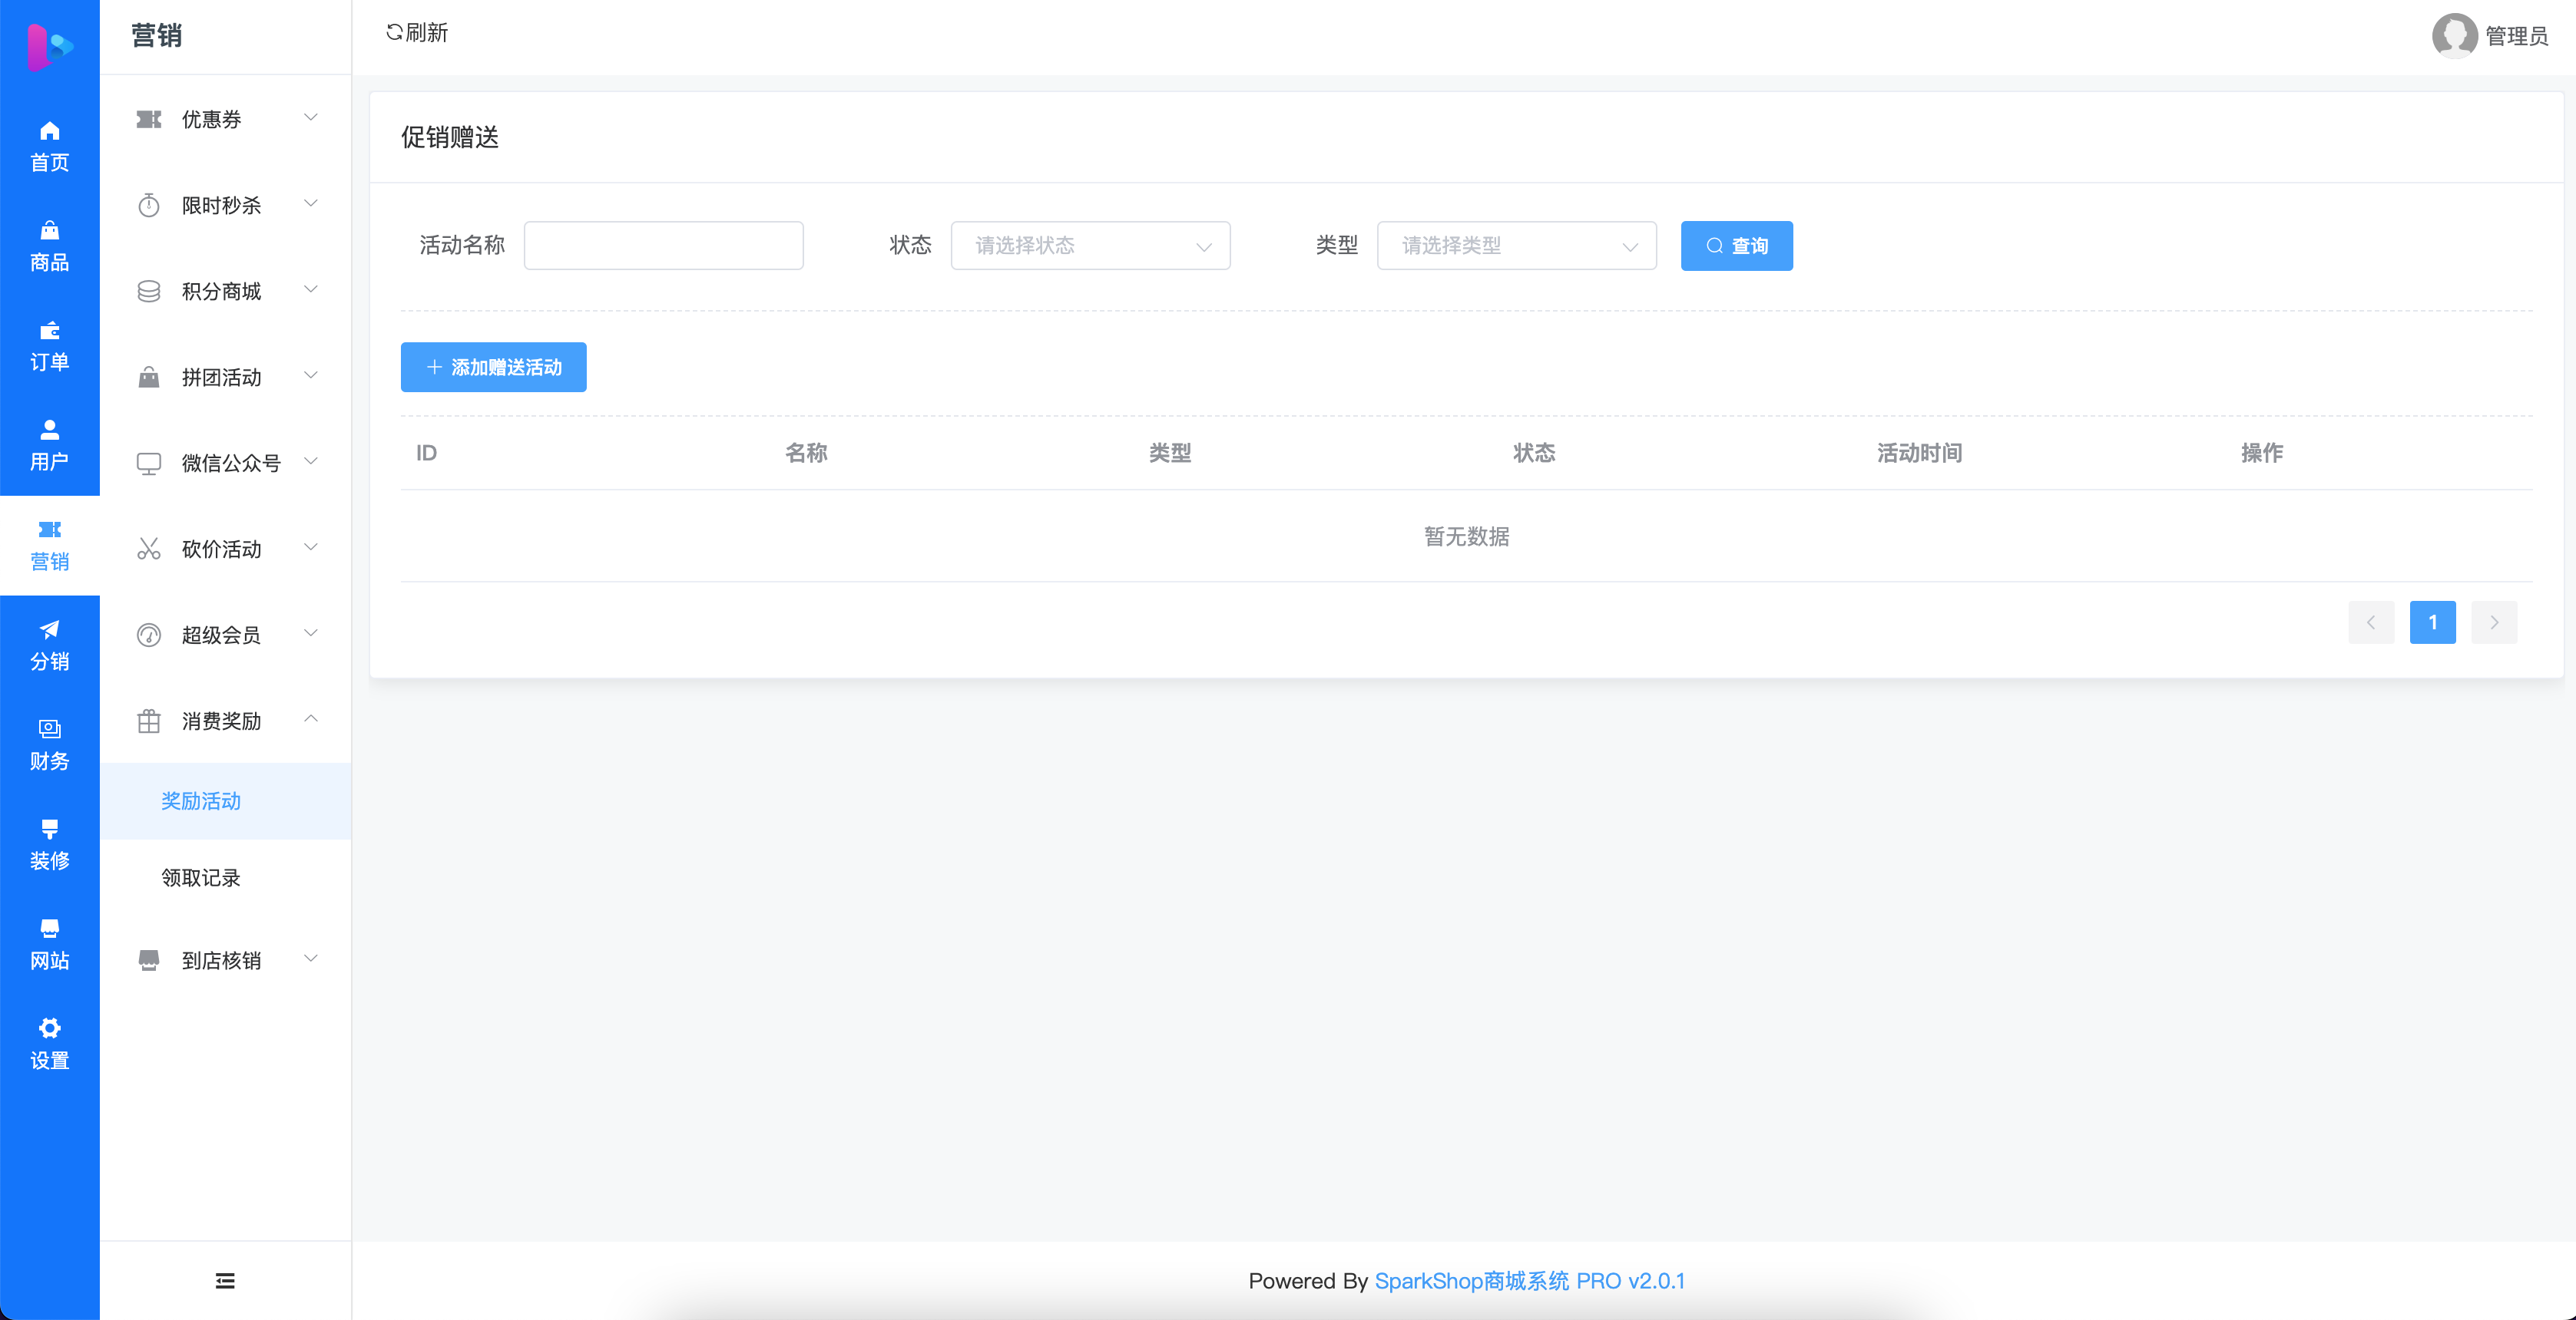2576x1320 pixels.
Task: Click the 操作 column header
Action: pos(2262,454)
